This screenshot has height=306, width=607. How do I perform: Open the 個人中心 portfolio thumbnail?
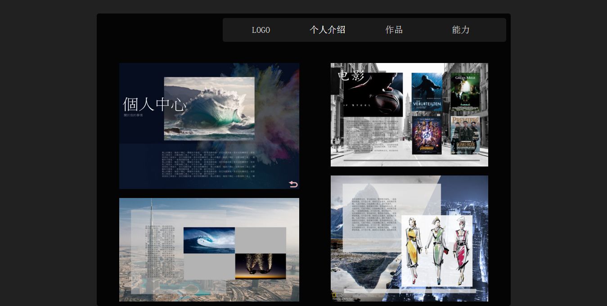[209, 126]
